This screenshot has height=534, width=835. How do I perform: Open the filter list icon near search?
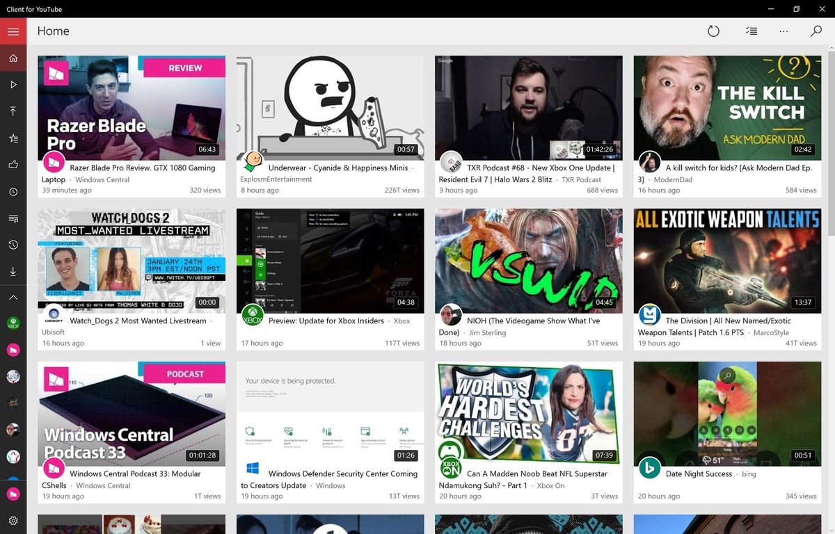click(x=750, y=31)
